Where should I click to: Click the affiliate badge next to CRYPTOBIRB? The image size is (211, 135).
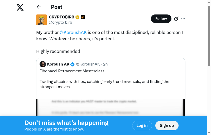point(83,17)
